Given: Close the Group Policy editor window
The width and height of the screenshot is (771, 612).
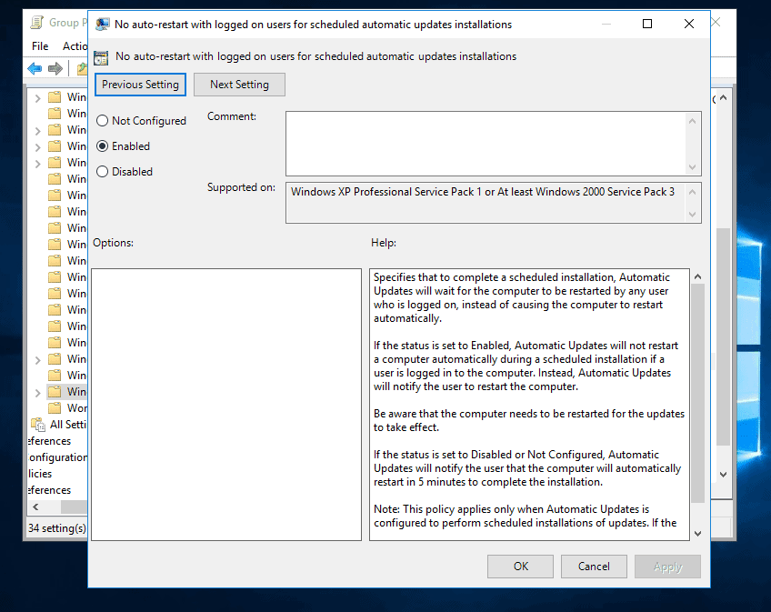Looking at the screenshot, I should (716, 22).
